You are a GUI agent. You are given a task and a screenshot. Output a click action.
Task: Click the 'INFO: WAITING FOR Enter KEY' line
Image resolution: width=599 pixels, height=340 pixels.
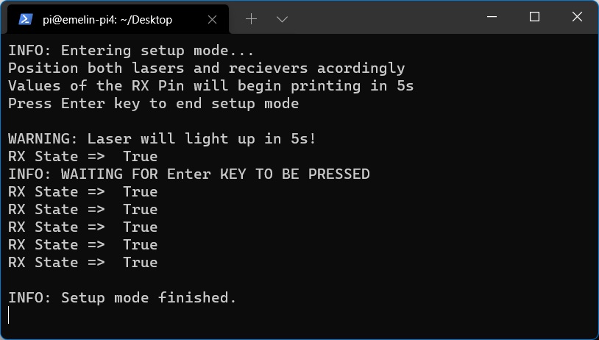[x=189, y=174]
